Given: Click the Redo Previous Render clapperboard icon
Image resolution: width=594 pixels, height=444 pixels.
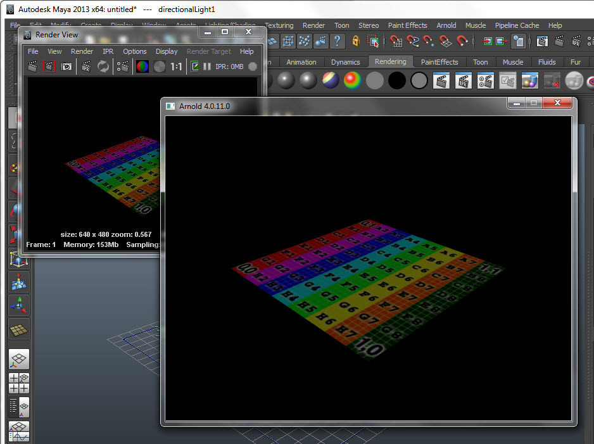Looking at the screenshot, I should pyautogui.click(x=32, y=67).
